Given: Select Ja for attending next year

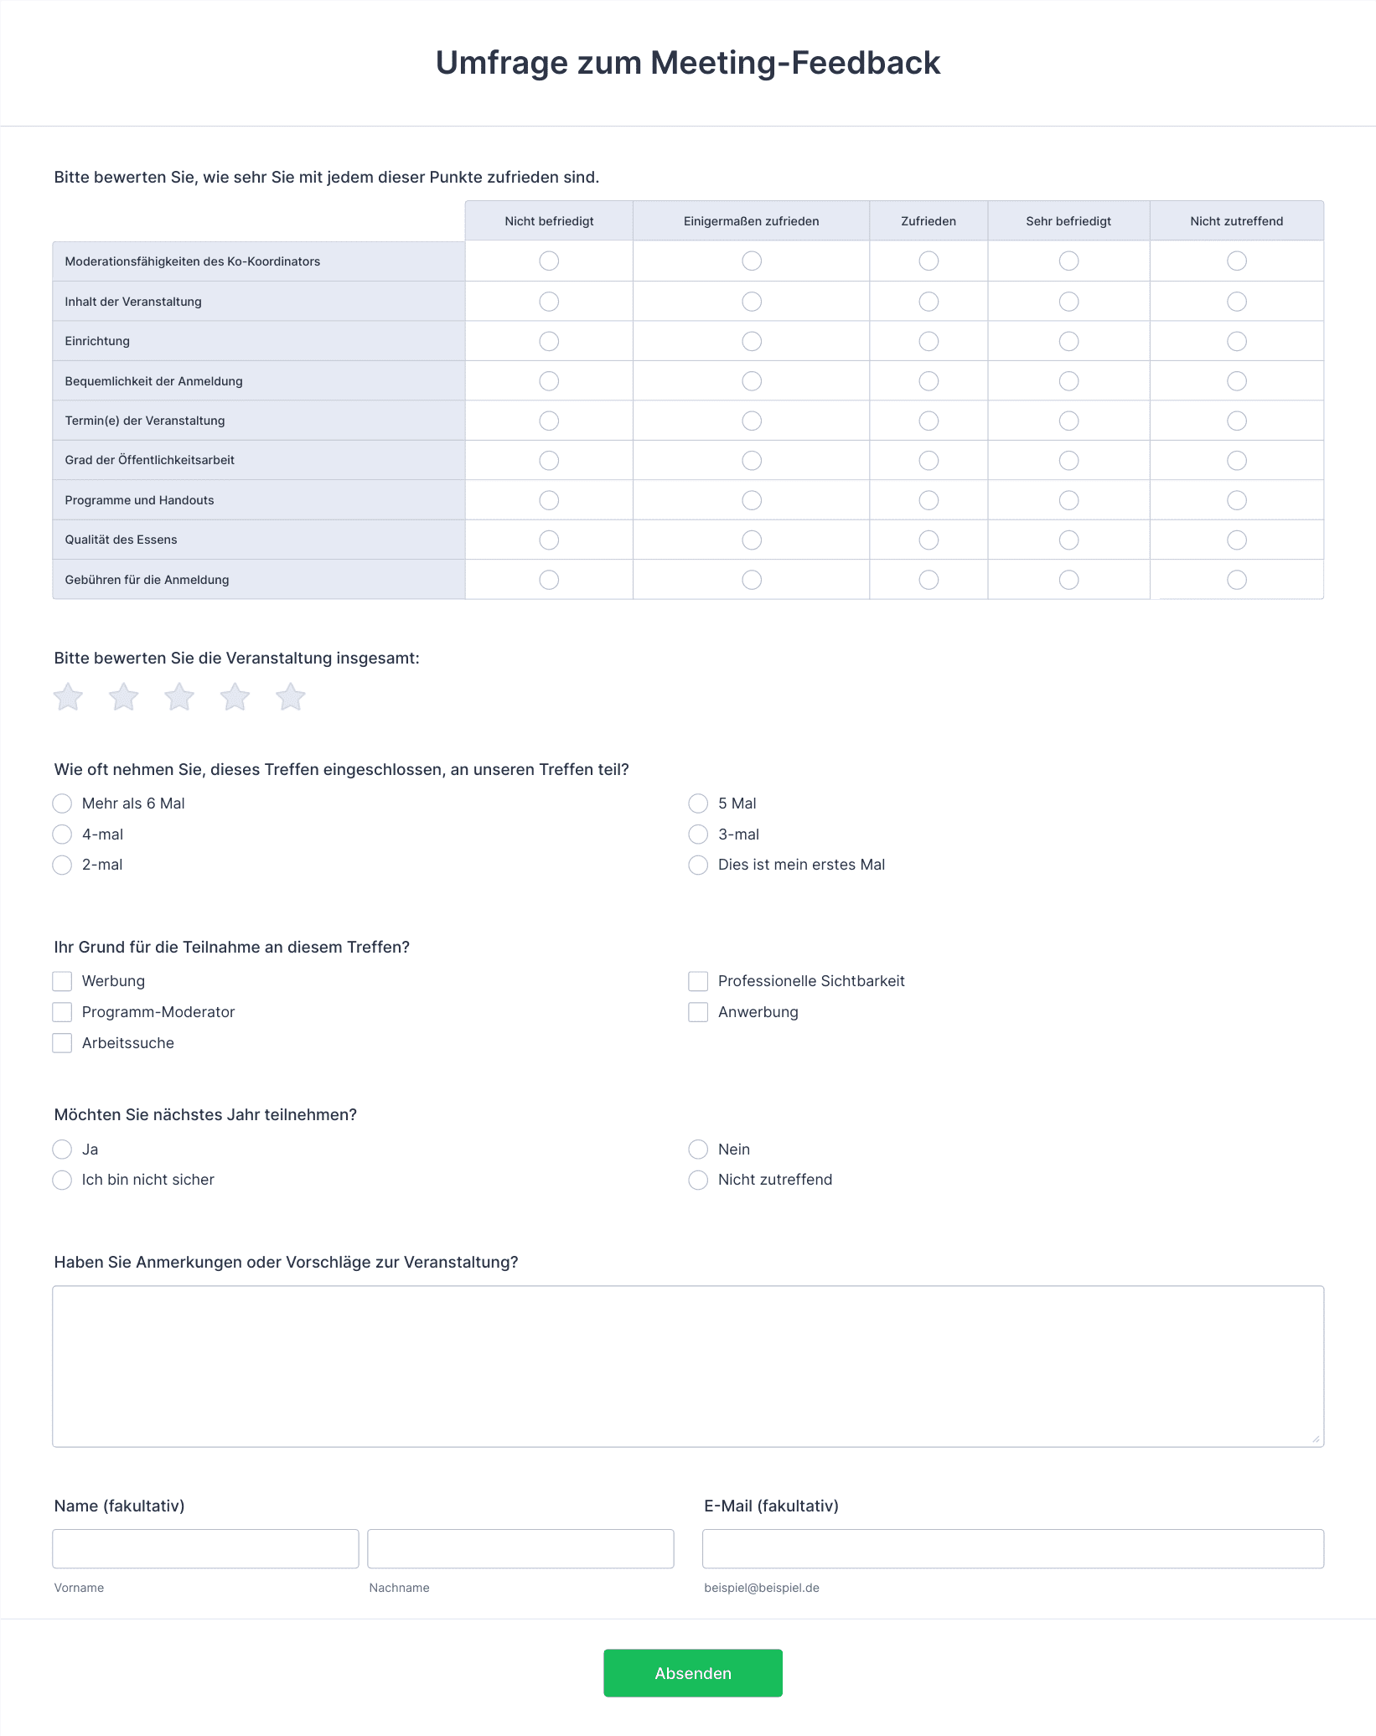Looking at the screenshot, I should tap(62, 1150).
